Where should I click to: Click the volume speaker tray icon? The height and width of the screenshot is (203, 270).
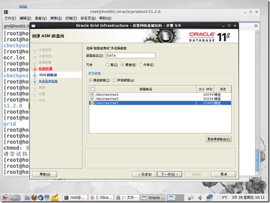pyautogui.click(x=200, y=198)
